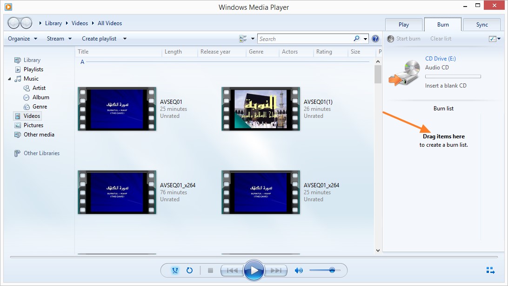Go to previous track button
508x286 pixels.
[x=232, y=270]
